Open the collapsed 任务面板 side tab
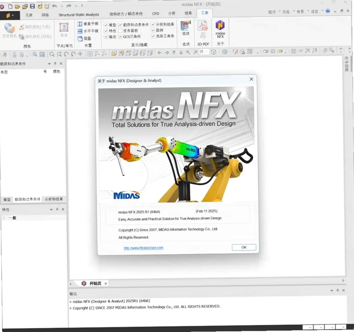 pos(346,64)
